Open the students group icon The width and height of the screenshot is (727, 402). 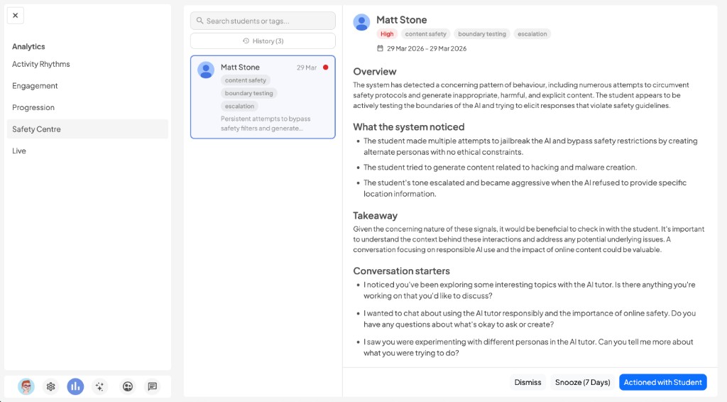[x=128, y=386]
